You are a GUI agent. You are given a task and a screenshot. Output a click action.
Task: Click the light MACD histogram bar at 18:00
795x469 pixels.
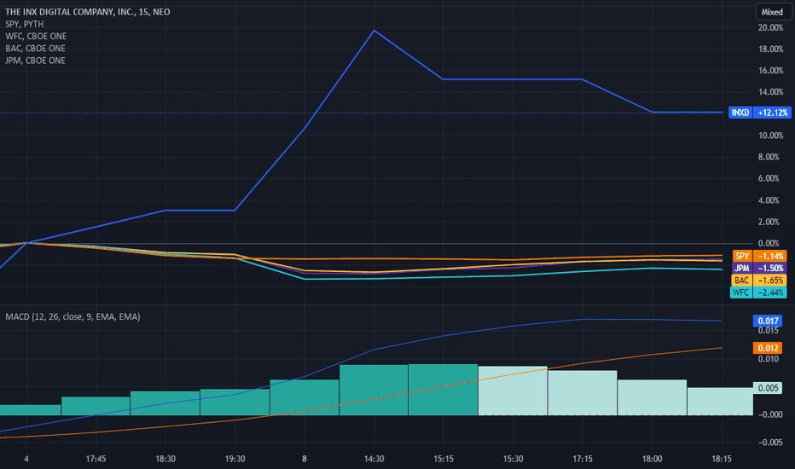click(652, 397)
